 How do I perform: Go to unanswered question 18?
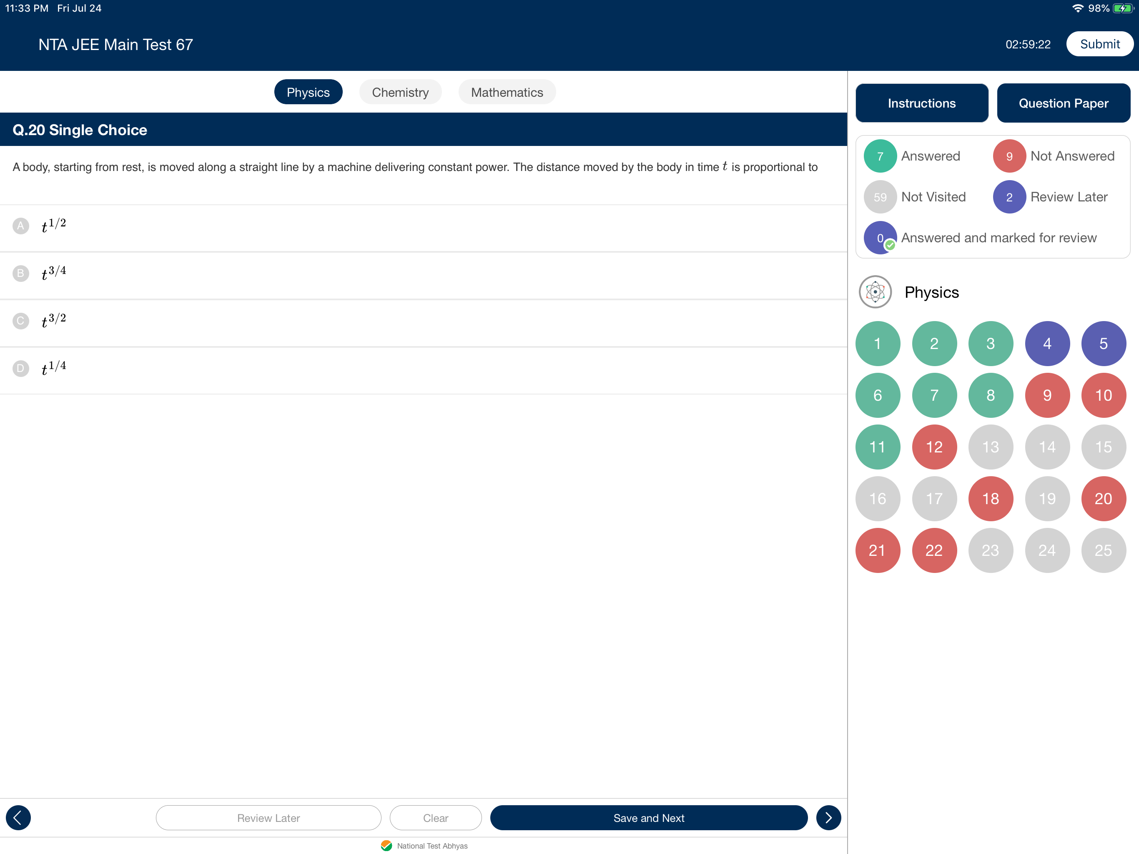tap(990, 499)
